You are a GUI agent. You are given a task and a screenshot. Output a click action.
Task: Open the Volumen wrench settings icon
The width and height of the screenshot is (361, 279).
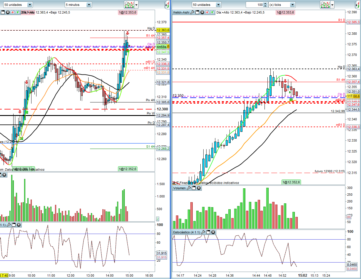[189, 188]
